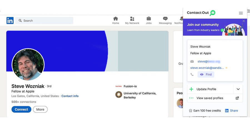Image resolution: width=250 pixels, height=125 pixels.
Task: View Steve Wozniak's profile photo
Action: pyautogui.click(x=28, y=64)
